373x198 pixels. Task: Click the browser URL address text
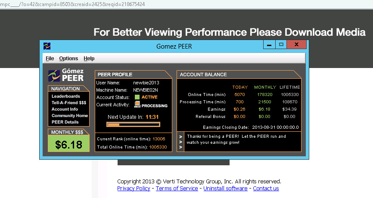tap(72, 4)
